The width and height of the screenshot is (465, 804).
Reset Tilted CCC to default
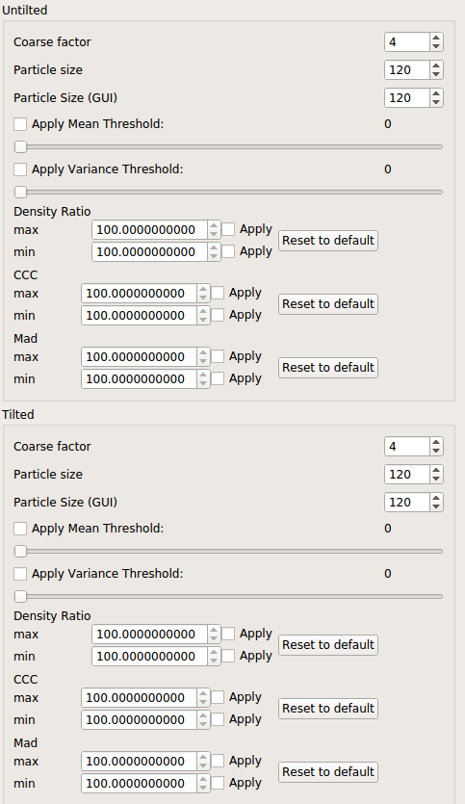(x=328, y=709)
